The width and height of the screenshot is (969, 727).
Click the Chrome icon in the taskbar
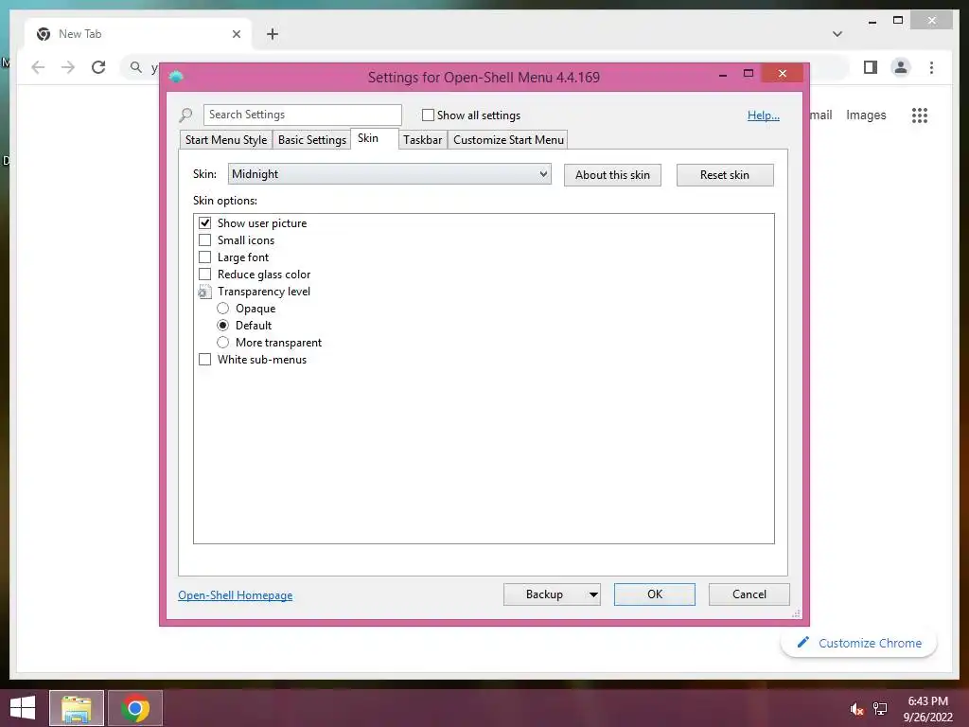point(135,708)
